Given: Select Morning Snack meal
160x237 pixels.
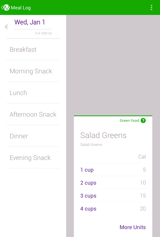Looking at the screenshot, I should tap(31, 71).
